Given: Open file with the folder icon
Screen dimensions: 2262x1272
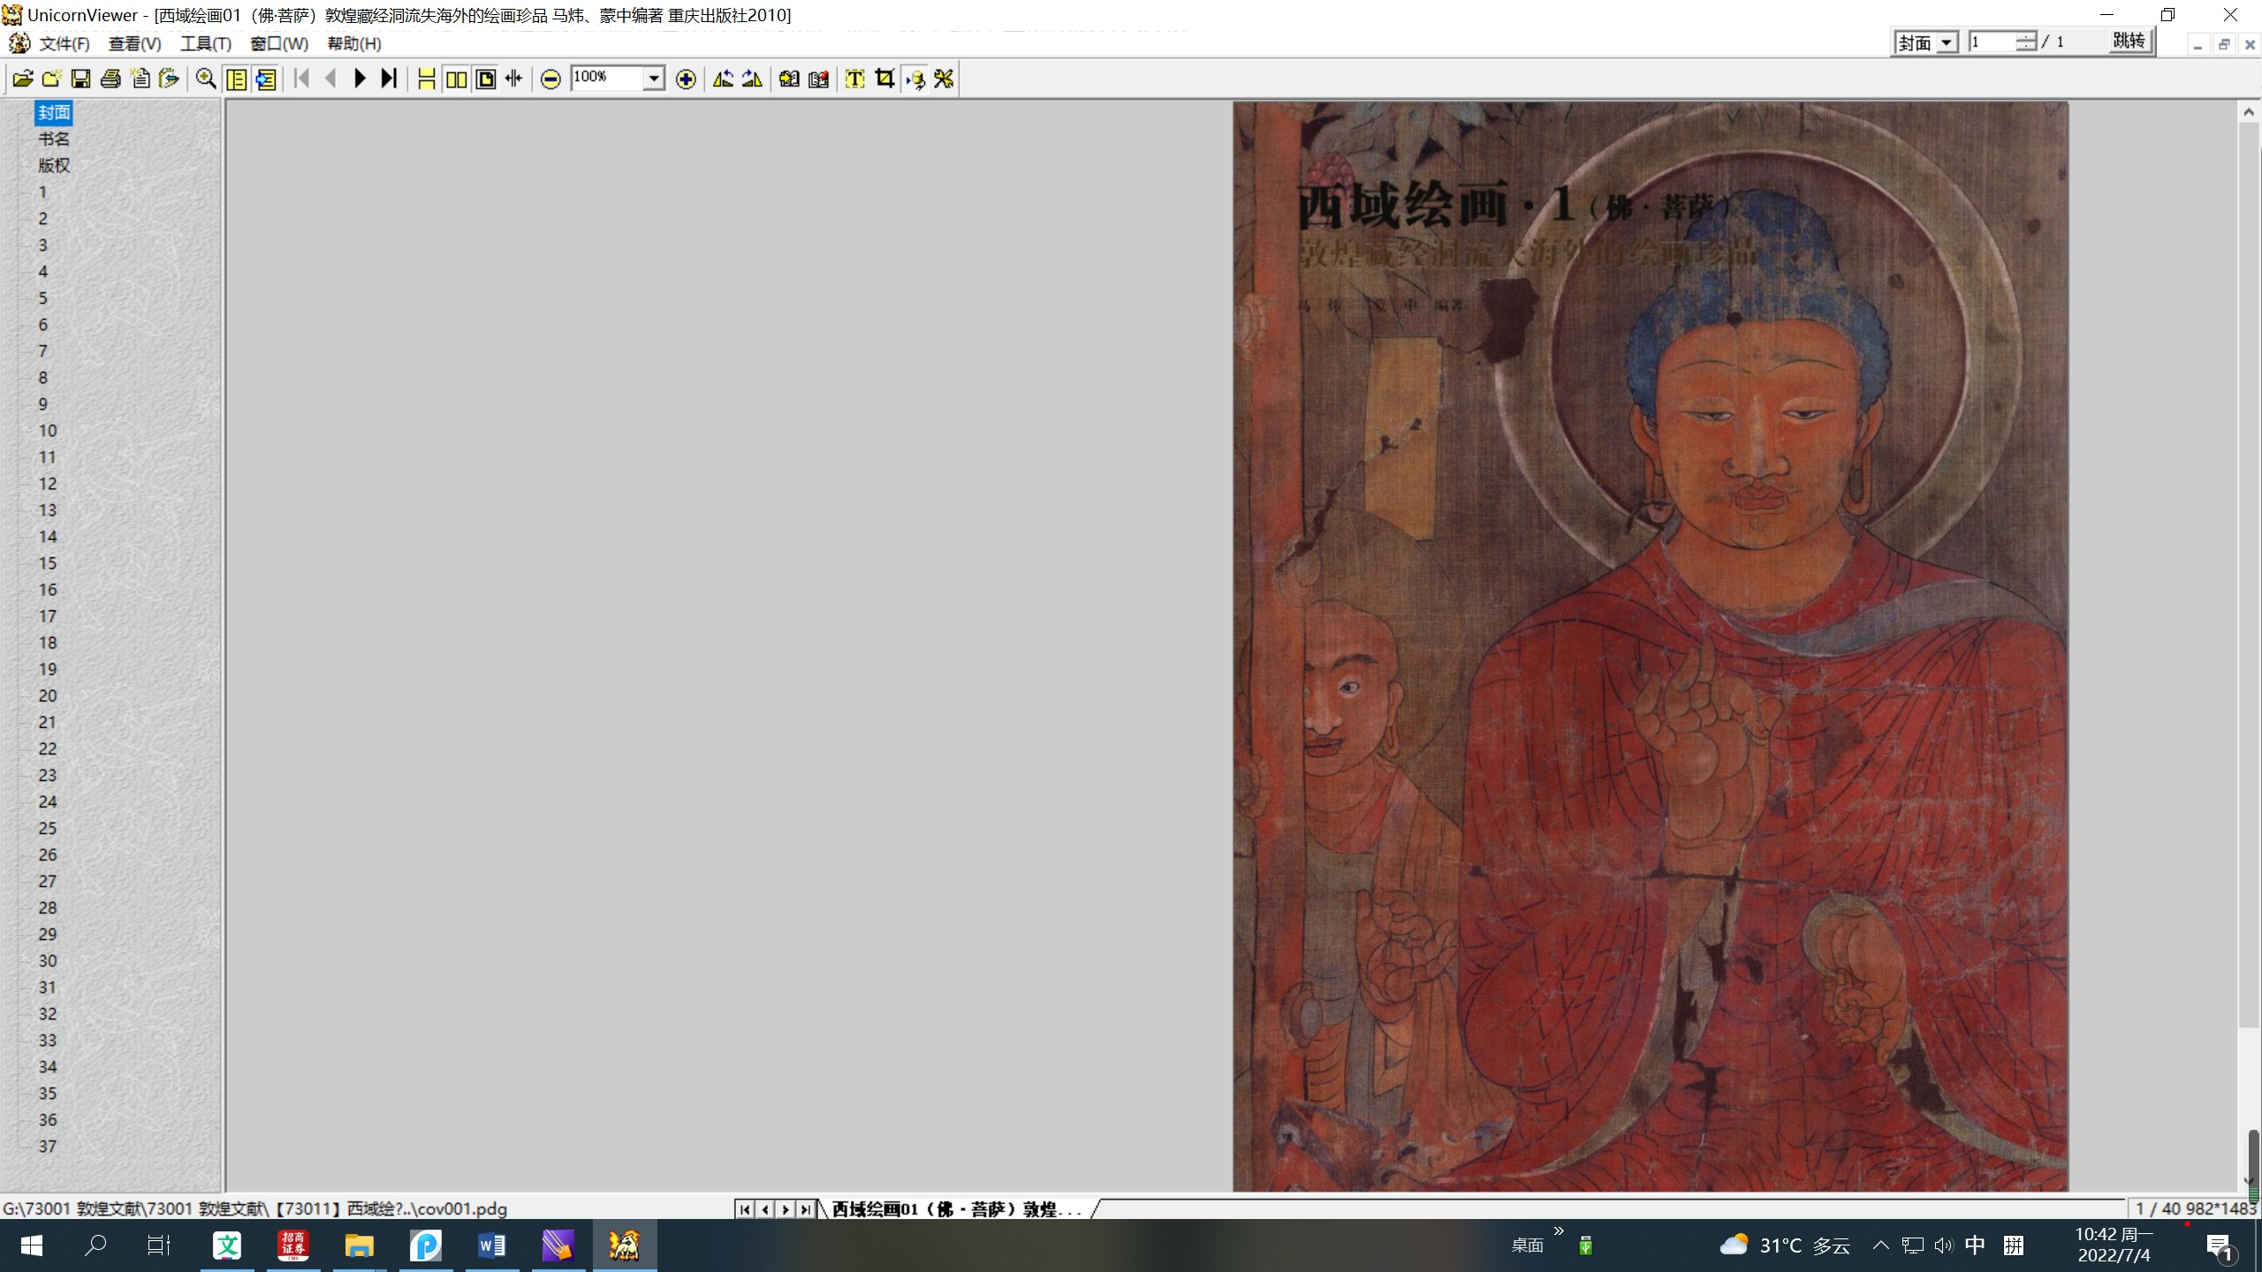Looking at the screenshot, I should pos(23,79).
